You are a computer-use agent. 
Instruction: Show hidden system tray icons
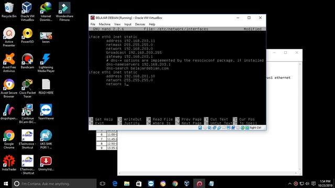coord(289,183)
